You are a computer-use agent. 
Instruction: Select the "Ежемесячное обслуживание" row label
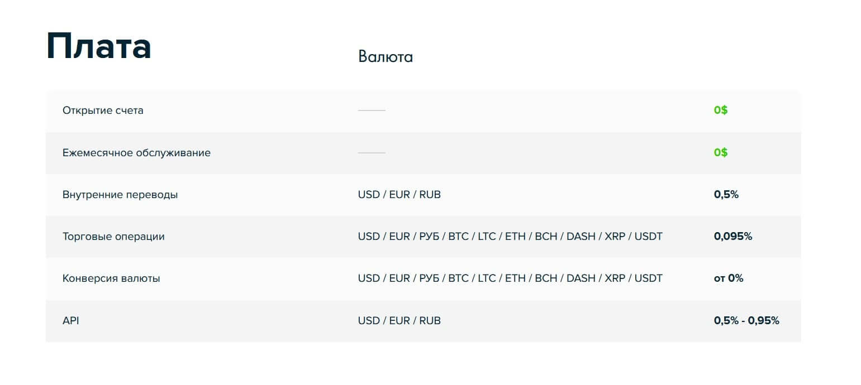click(x=136, y=153)
